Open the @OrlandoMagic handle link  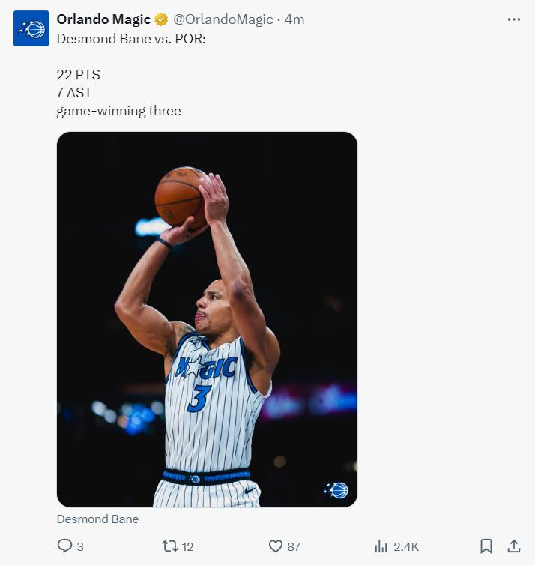point(223,20)
